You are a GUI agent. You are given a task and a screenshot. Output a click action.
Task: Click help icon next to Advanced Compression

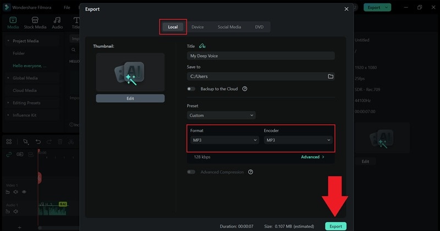[x=251, y=172]
